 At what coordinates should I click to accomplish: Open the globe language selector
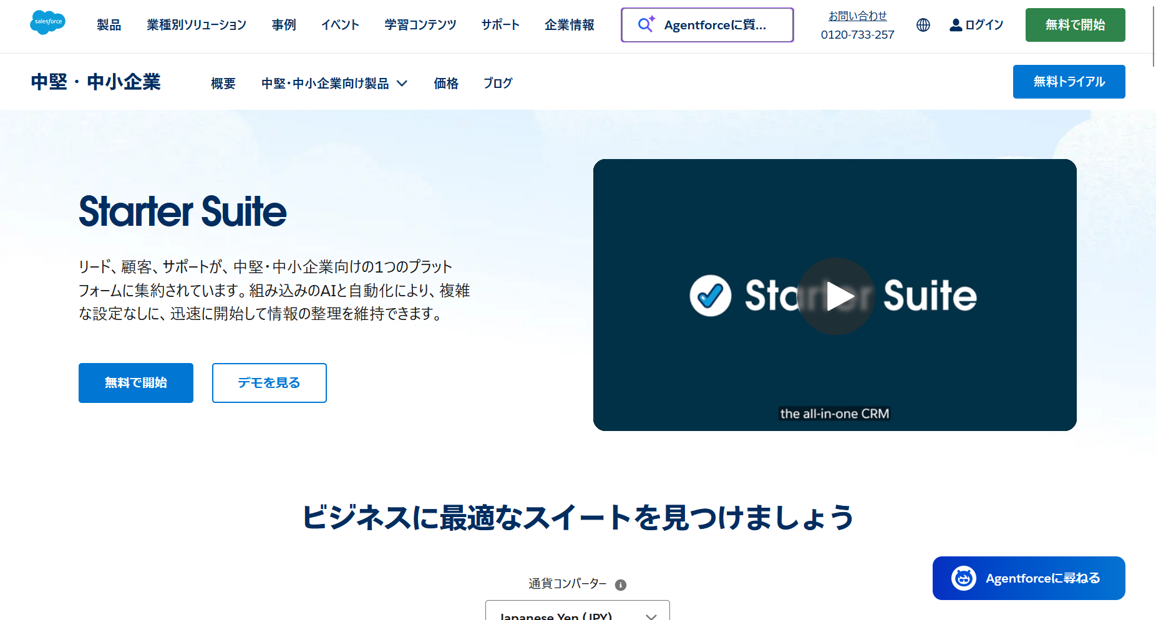(x=923, y=25)
